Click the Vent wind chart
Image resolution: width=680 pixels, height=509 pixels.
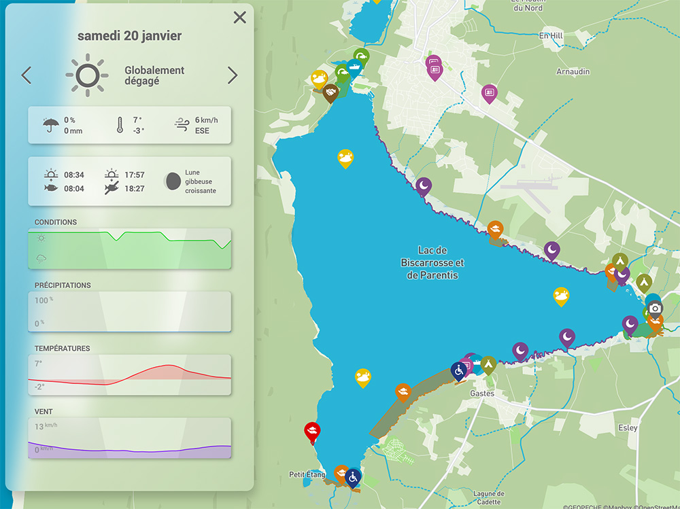point(130,438)
